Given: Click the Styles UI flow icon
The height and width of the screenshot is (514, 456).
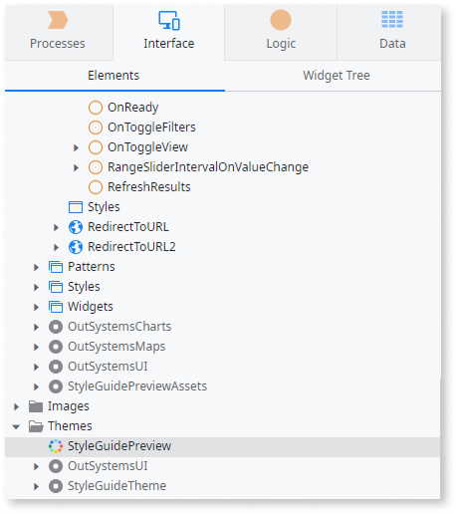Looking at the screenshot, I should (x=56, y=287).
